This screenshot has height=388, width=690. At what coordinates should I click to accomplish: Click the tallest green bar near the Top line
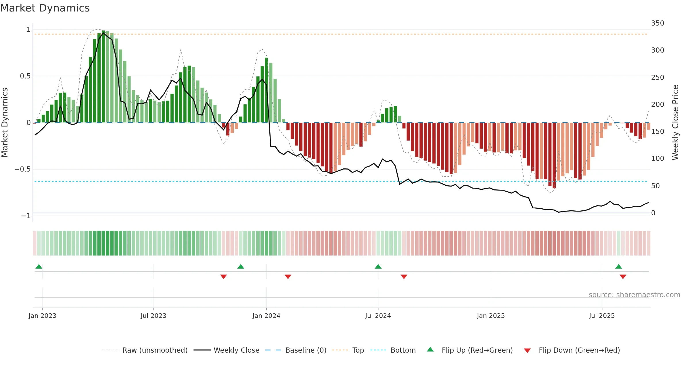click(x=103, y=76)
